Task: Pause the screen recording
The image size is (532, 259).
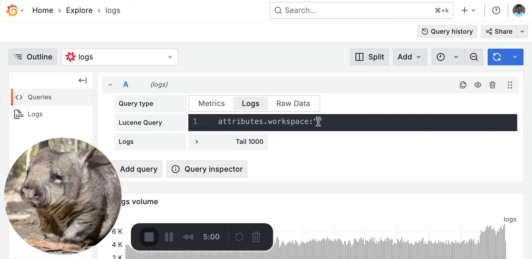Action: pos(169,237)
